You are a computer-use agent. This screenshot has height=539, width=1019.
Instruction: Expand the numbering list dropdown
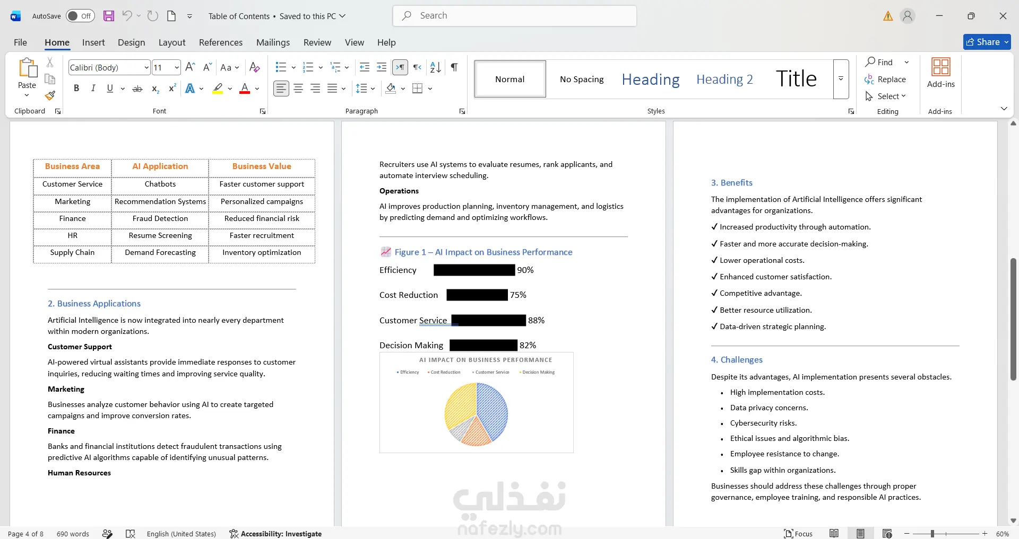coord(321,67)
